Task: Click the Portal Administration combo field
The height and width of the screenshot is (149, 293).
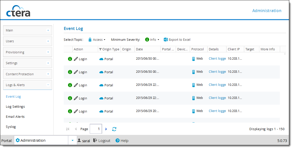Action: 41,140
